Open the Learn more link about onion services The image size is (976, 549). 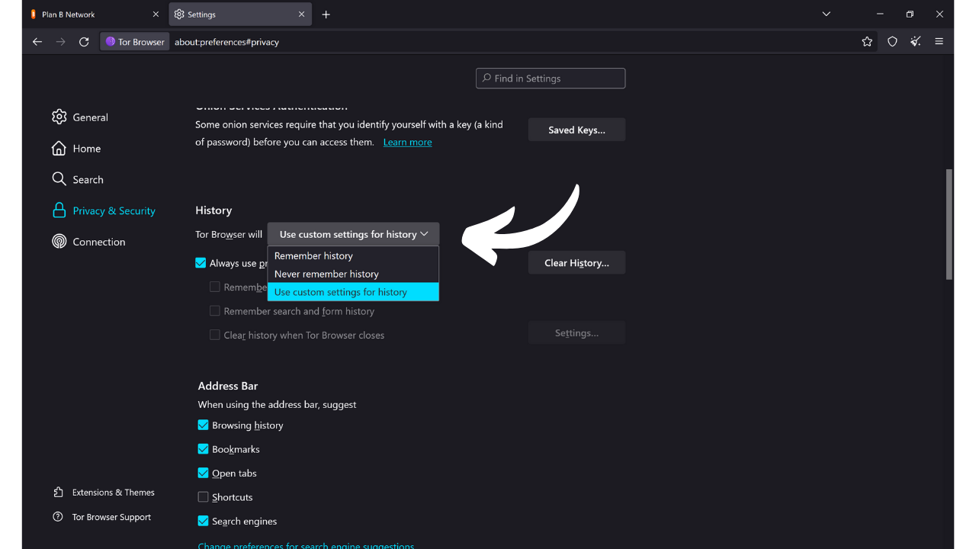(x=407, y=142)
